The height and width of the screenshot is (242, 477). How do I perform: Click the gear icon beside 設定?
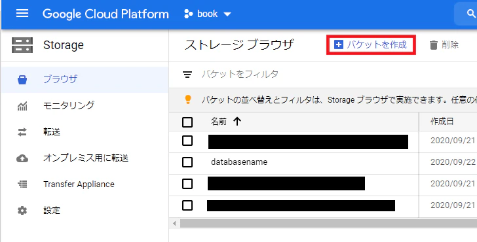[x=22, y=211]
